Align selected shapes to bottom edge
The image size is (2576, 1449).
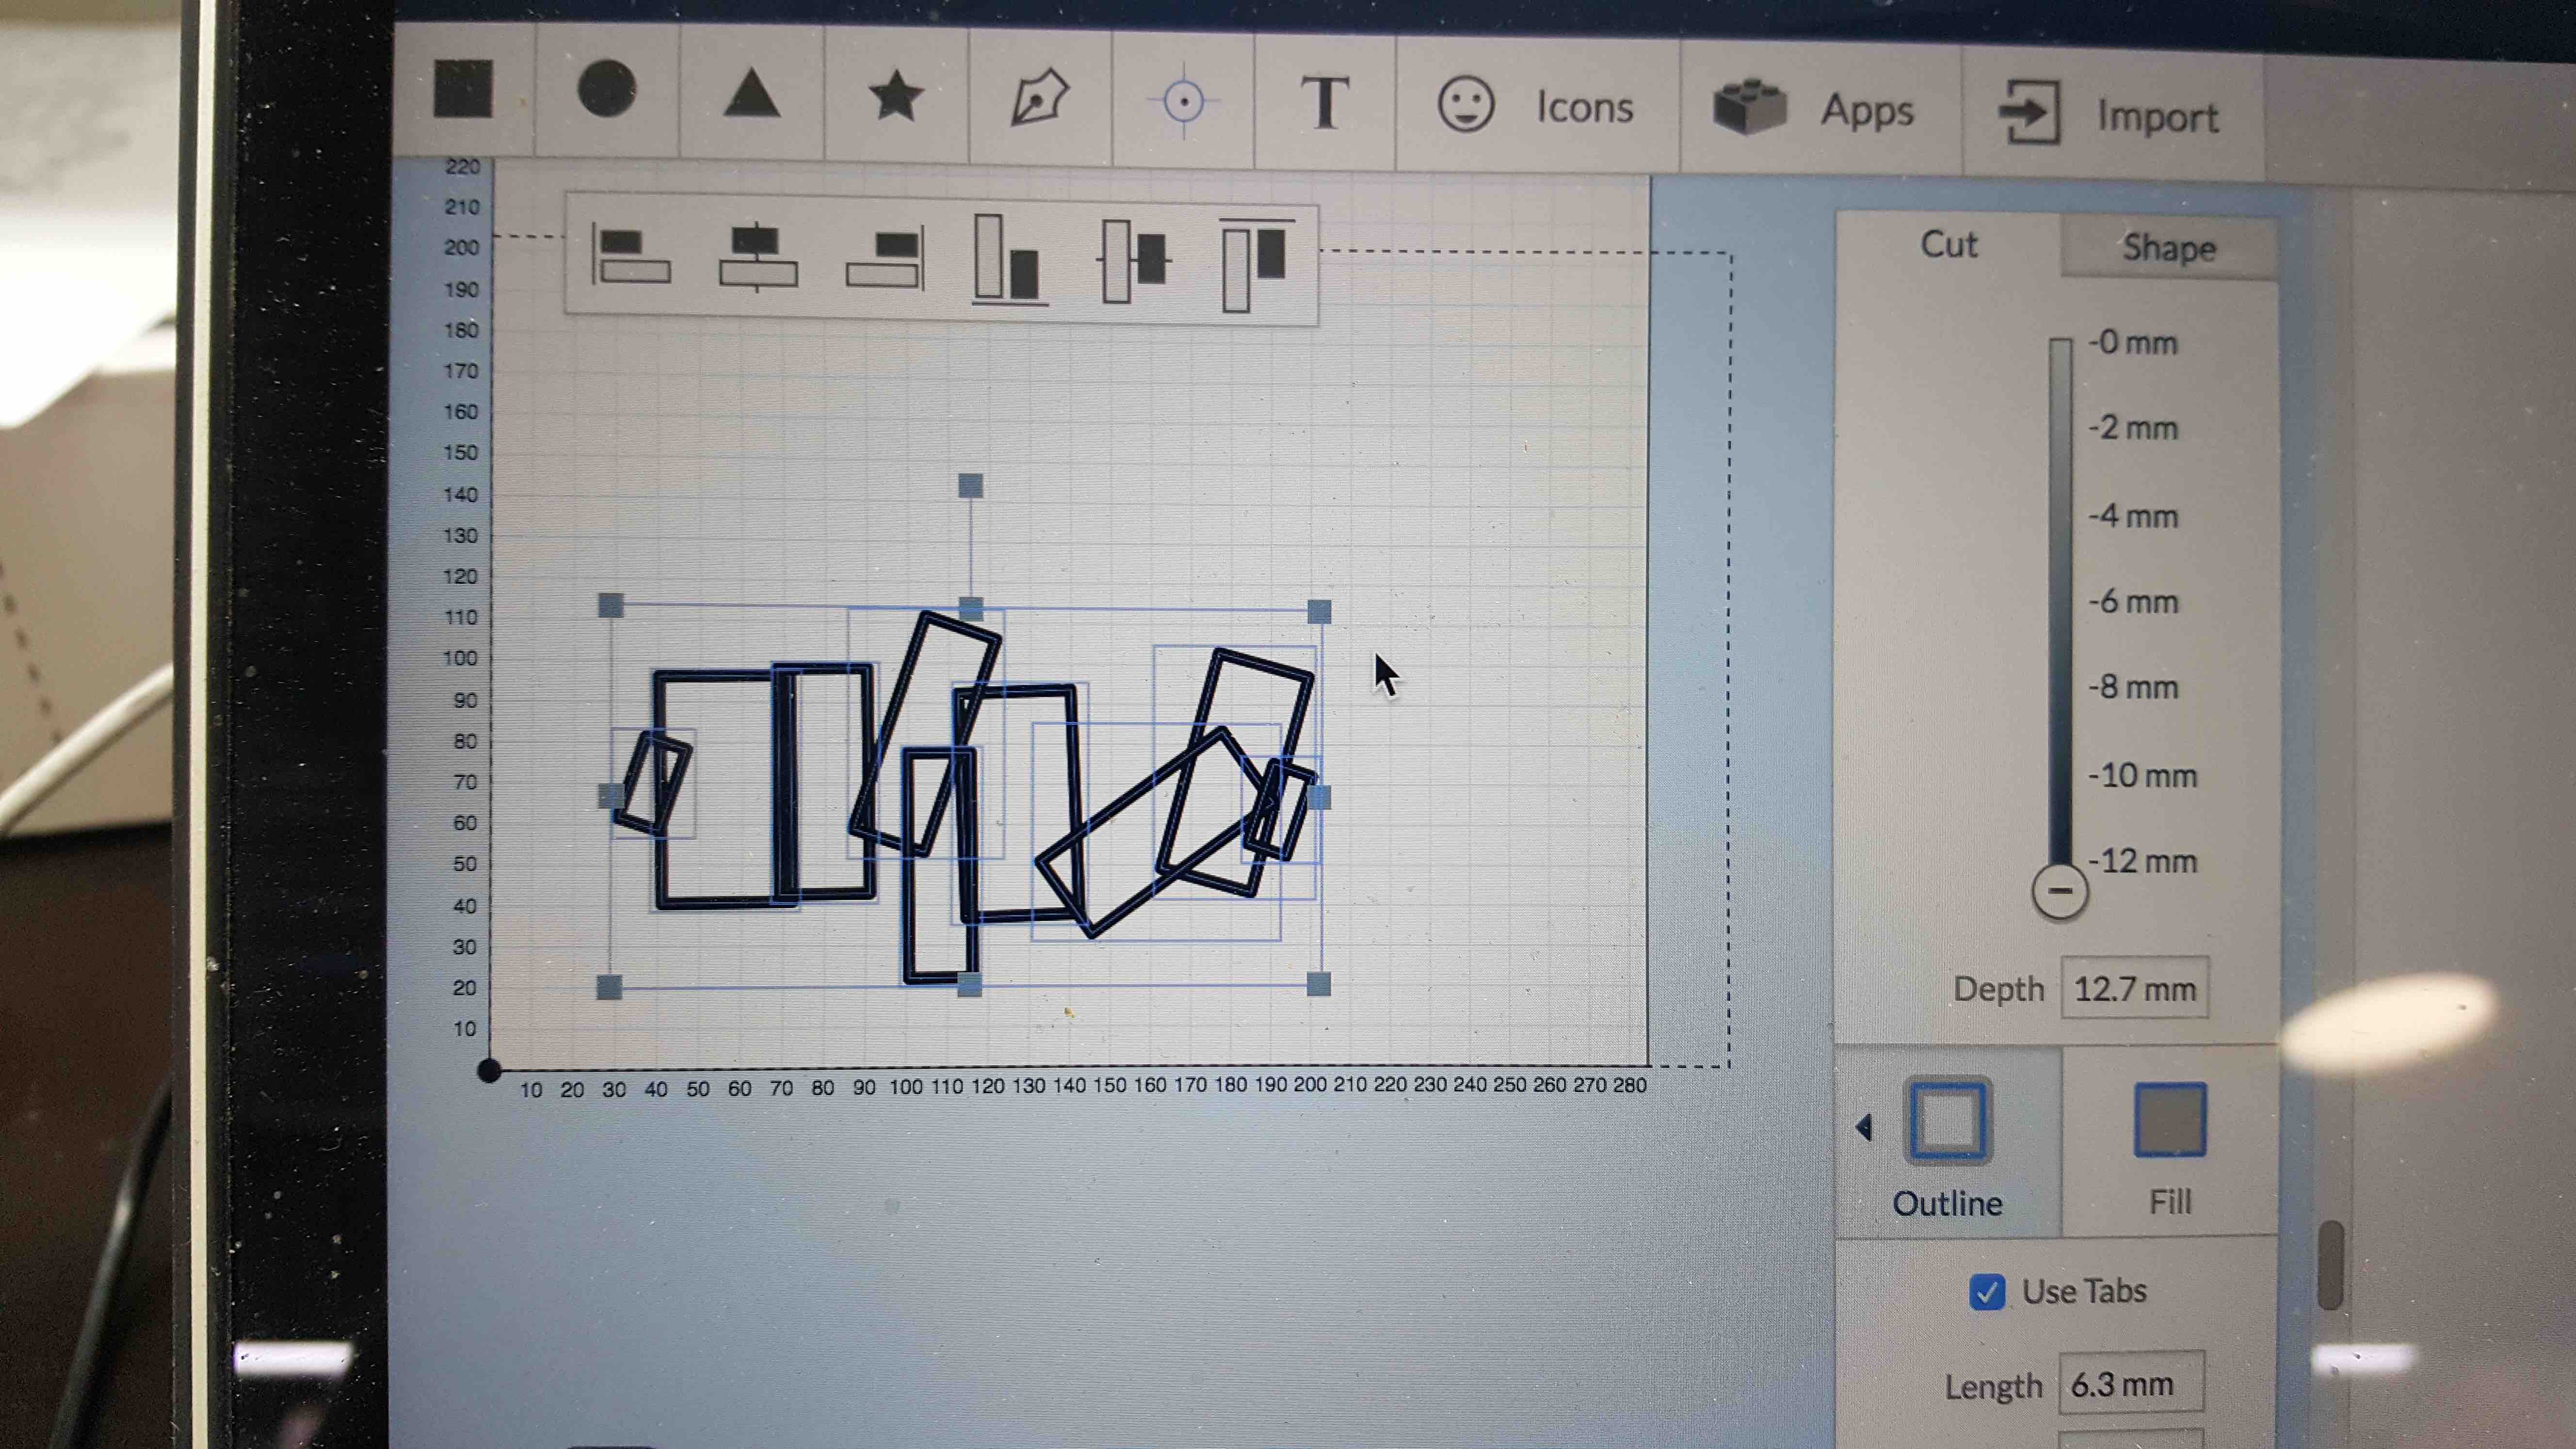pyautogui.click(x=1010, y=260)
